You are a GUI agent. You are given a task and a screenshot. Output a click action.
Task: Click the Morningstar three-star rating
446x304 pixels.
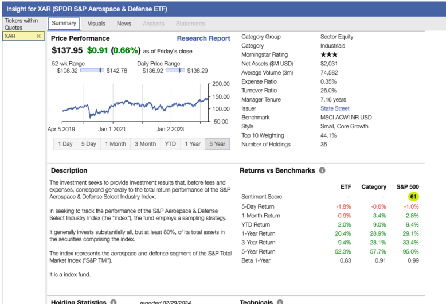[329, 54]
